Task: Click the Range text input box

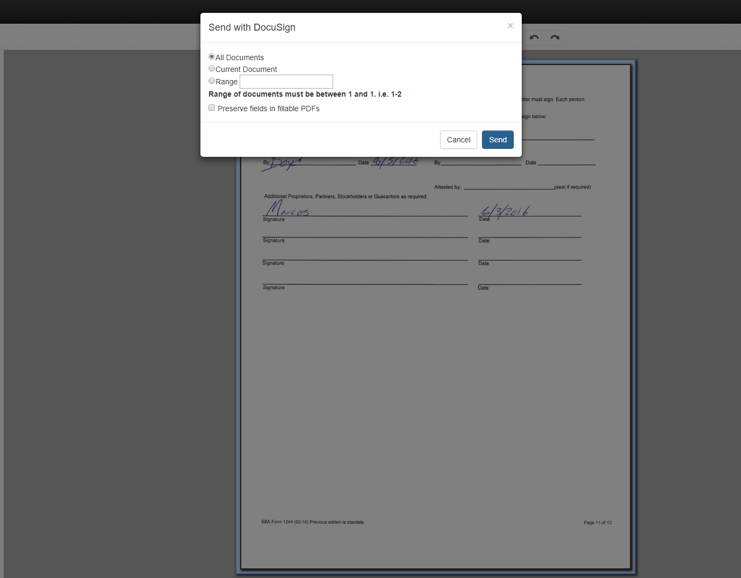Action: tap(286, 82)
